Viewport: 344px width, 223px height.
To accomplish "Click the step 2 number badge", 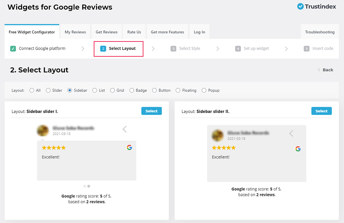I will pyautogui.click(x=103, y=49).
